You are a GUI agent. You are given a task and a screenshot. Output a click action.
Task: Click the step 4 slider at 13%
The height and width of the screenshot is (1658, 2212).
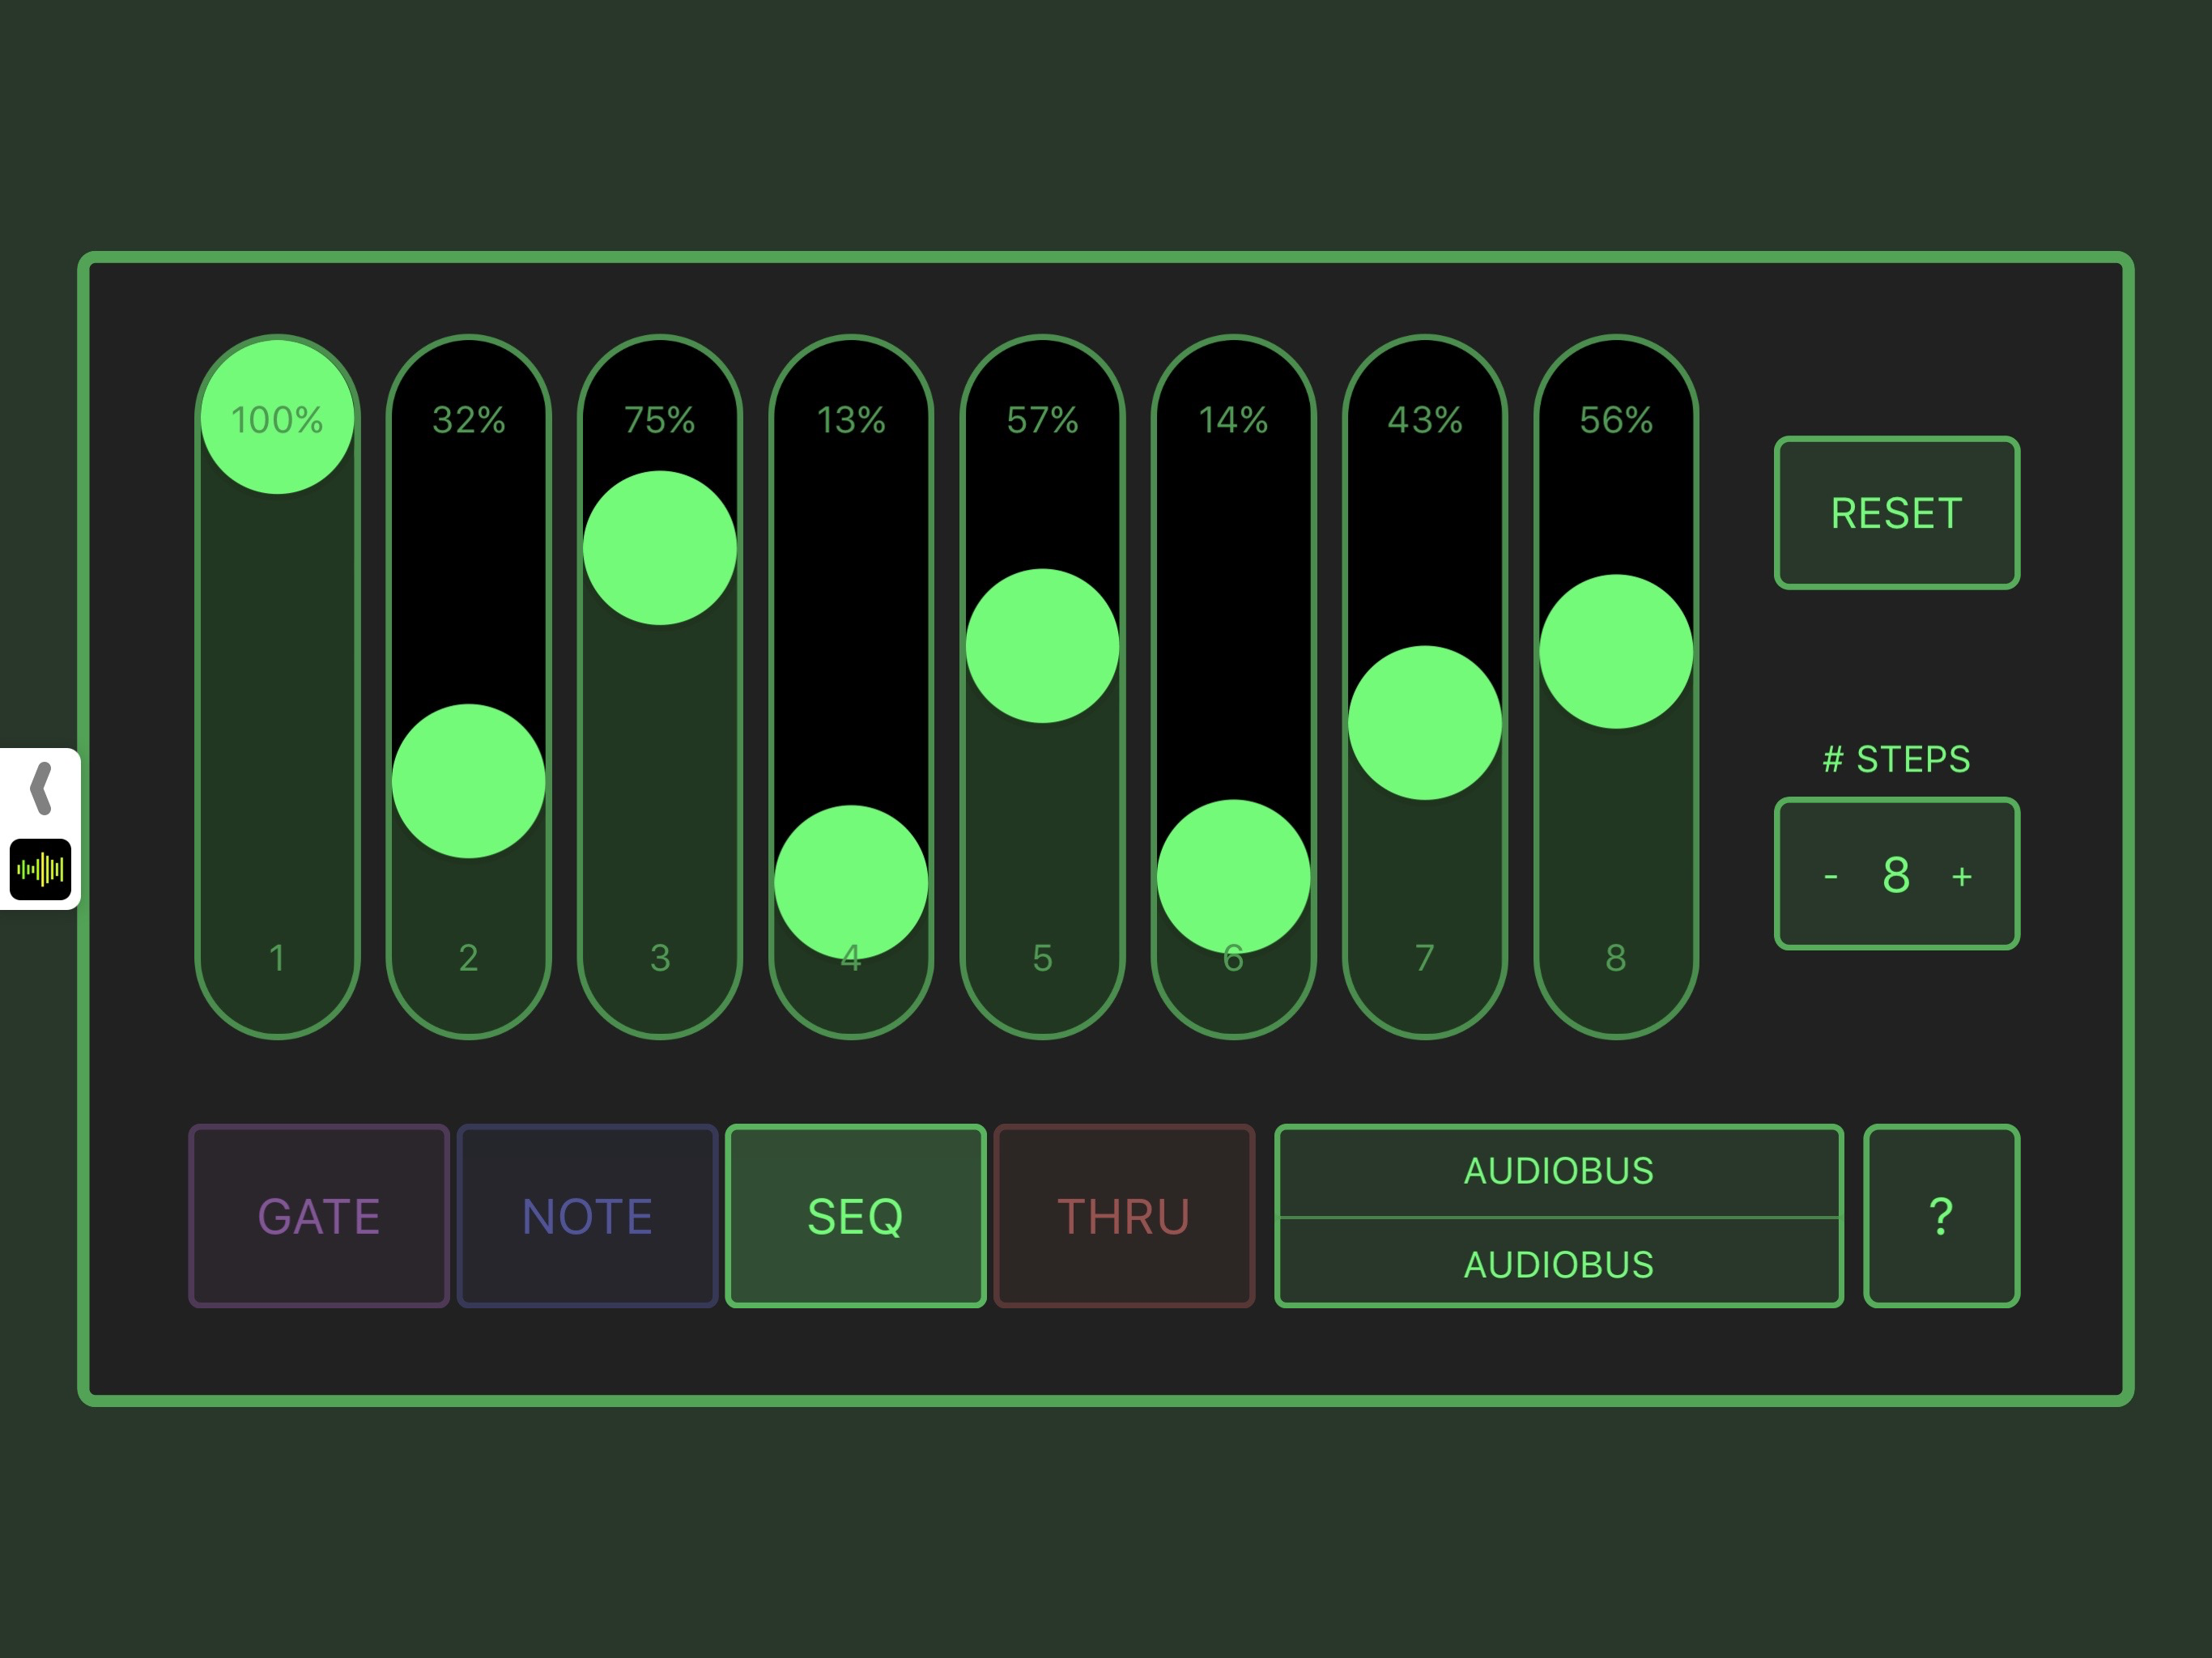[851, 880]
